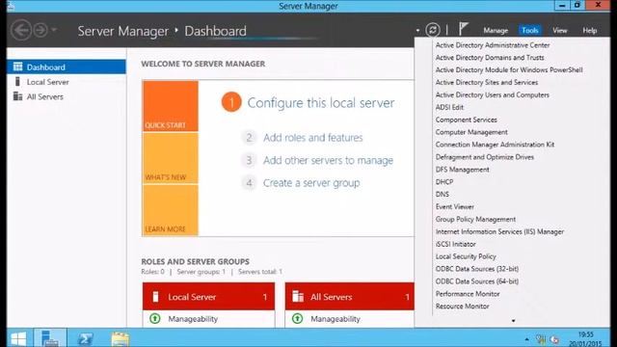Viewport: 617px width, 347px height.
Task: Launch PowerShell from the taskbar
Action: pyautogui.click(x=85, y=338)
